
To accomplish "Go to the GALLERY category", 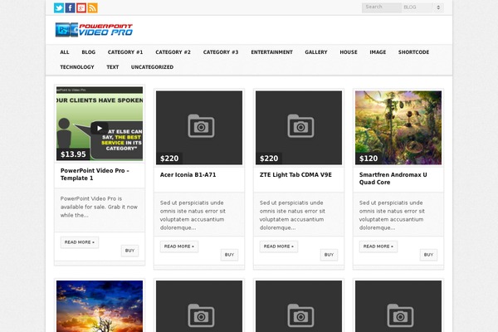I will pyautogui.click(x=316, y=52).
